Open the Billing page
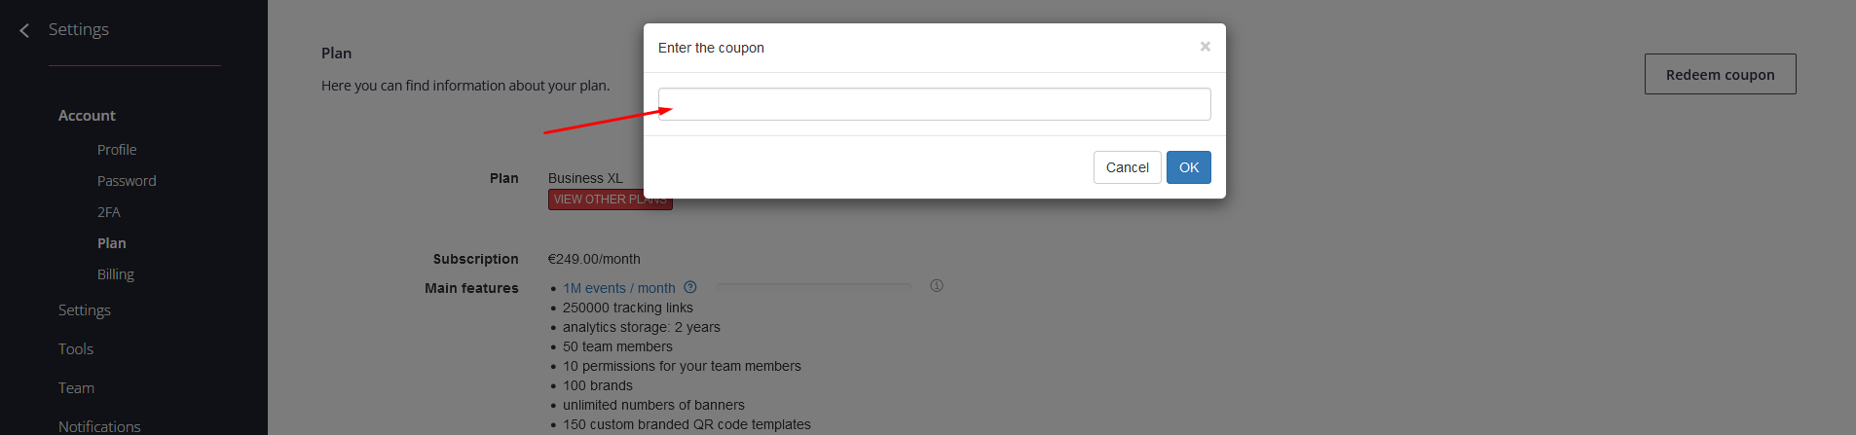 tap(116, 274)
